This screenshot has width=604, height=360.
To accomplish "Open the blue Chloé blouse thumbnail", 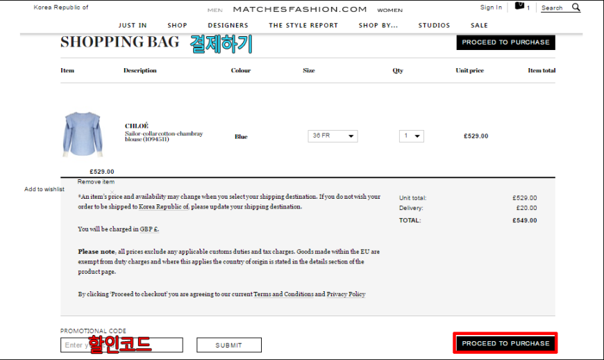I will [x=83, y=134].
